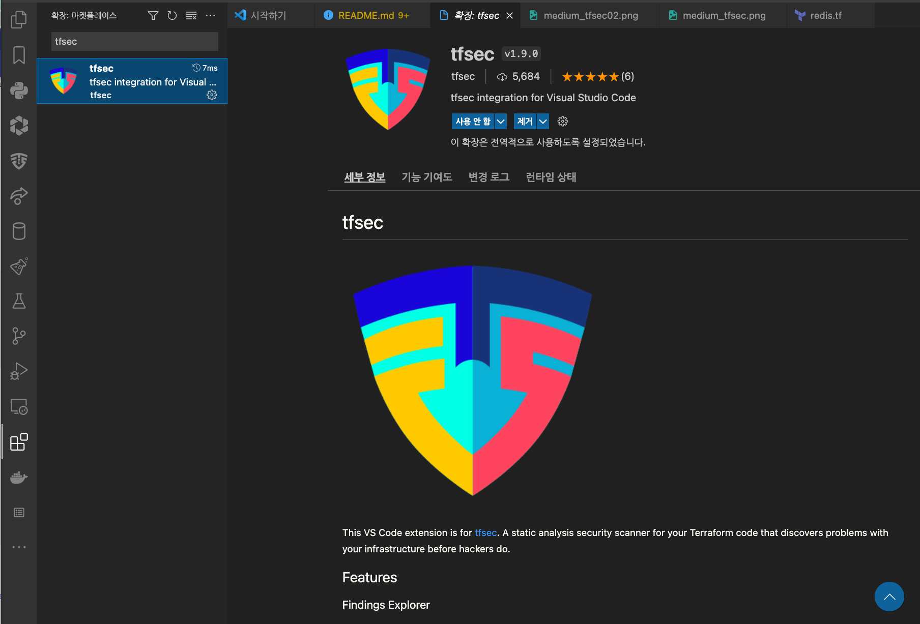The width and height of the screenshot is (920, 624).
Task: Open the list panel icon below Docker
Action: 19,512
